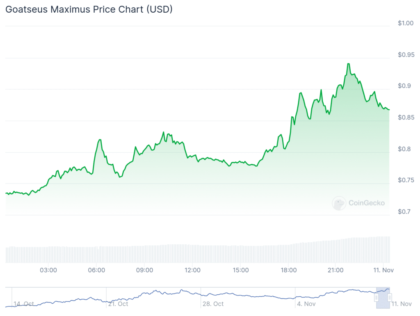Click the $1.00 price axis label
420x316 pixels.
coord(406,23)
